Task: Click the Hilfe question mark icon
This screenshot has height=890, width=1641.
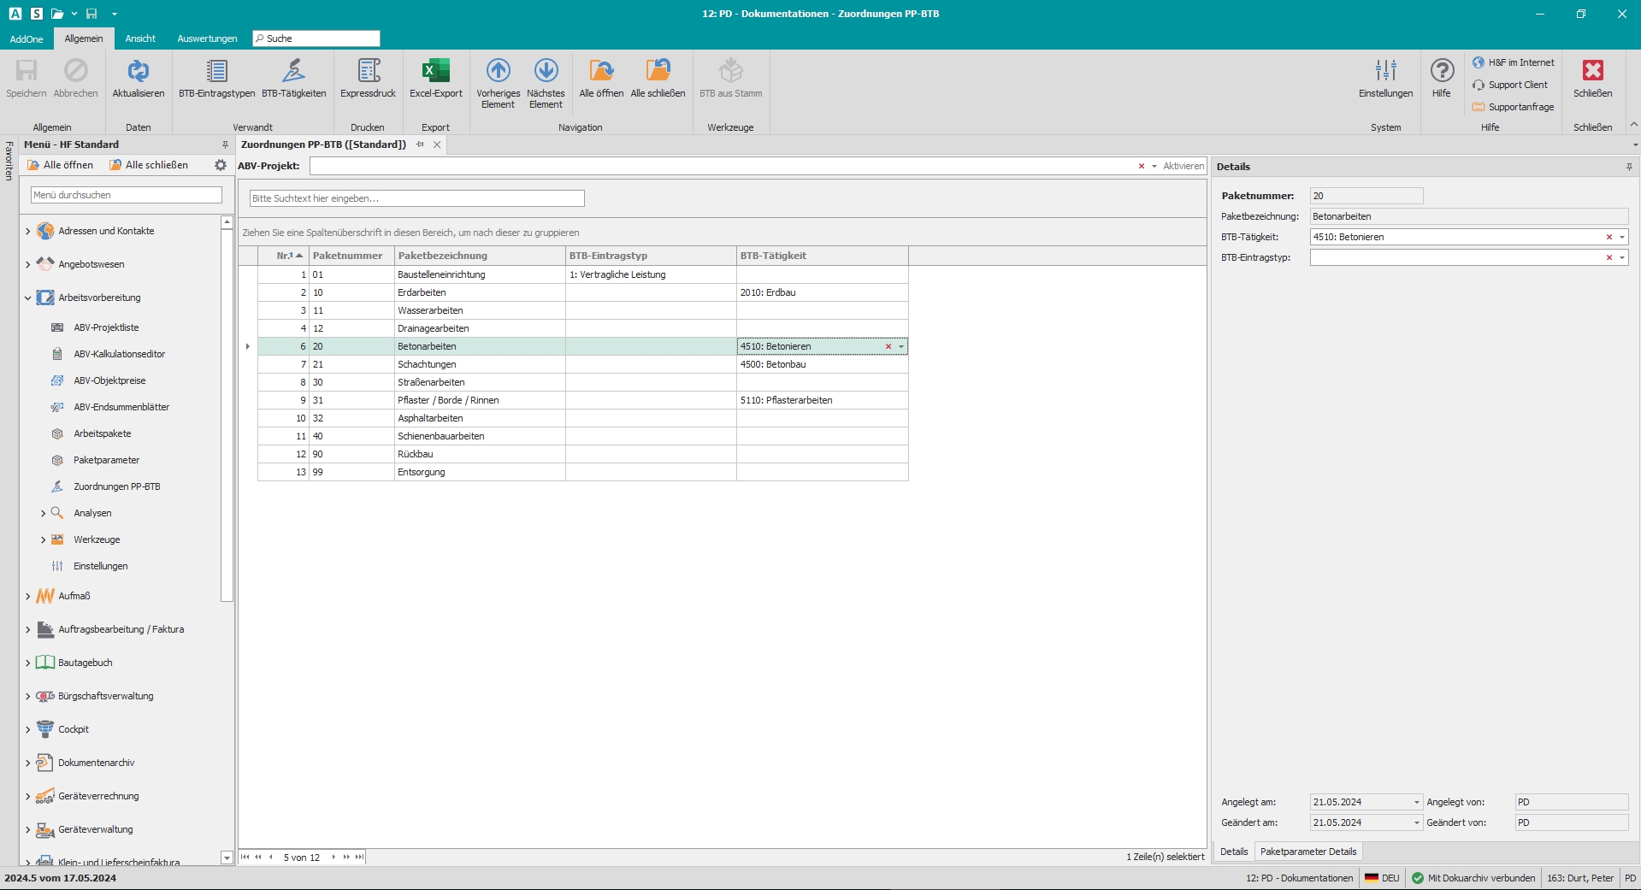Action: 1442,72
